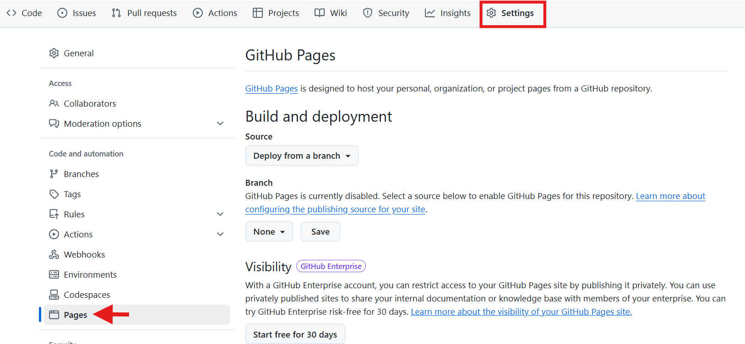Image resolution: width=745 pixels, height=344 pixels.
Task: Open the None branch selector dropdown
Action: tap(269, 231)
